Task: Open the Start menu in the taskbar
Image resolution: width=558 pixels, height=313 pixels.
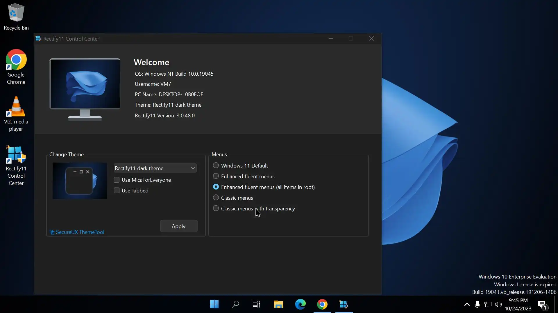Action: click(214, 304)
